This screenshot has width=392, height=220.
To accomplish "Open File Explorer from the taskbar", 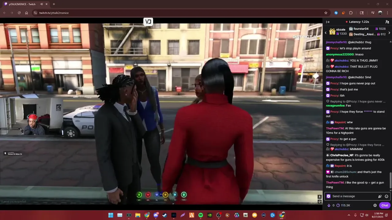I will tap(138, 215).
